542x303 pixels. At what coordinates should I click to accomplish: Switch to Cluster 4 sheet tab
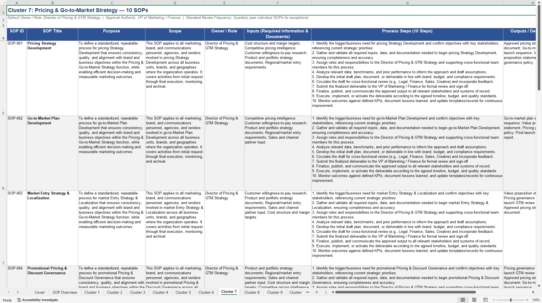tap(160, 292)
